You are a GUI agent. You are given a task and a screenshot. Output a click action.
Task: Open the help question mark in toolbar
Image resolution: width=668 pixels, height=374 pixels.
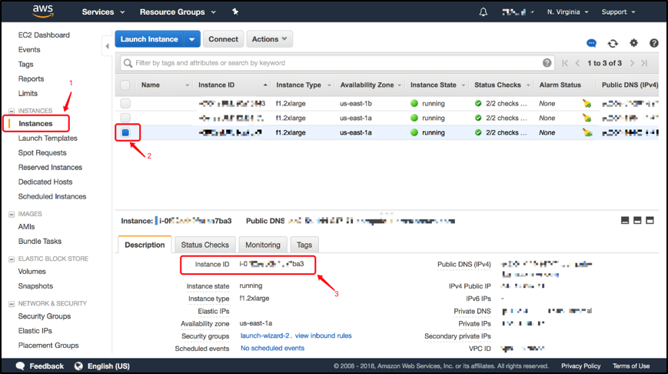[x=654, y=42]
